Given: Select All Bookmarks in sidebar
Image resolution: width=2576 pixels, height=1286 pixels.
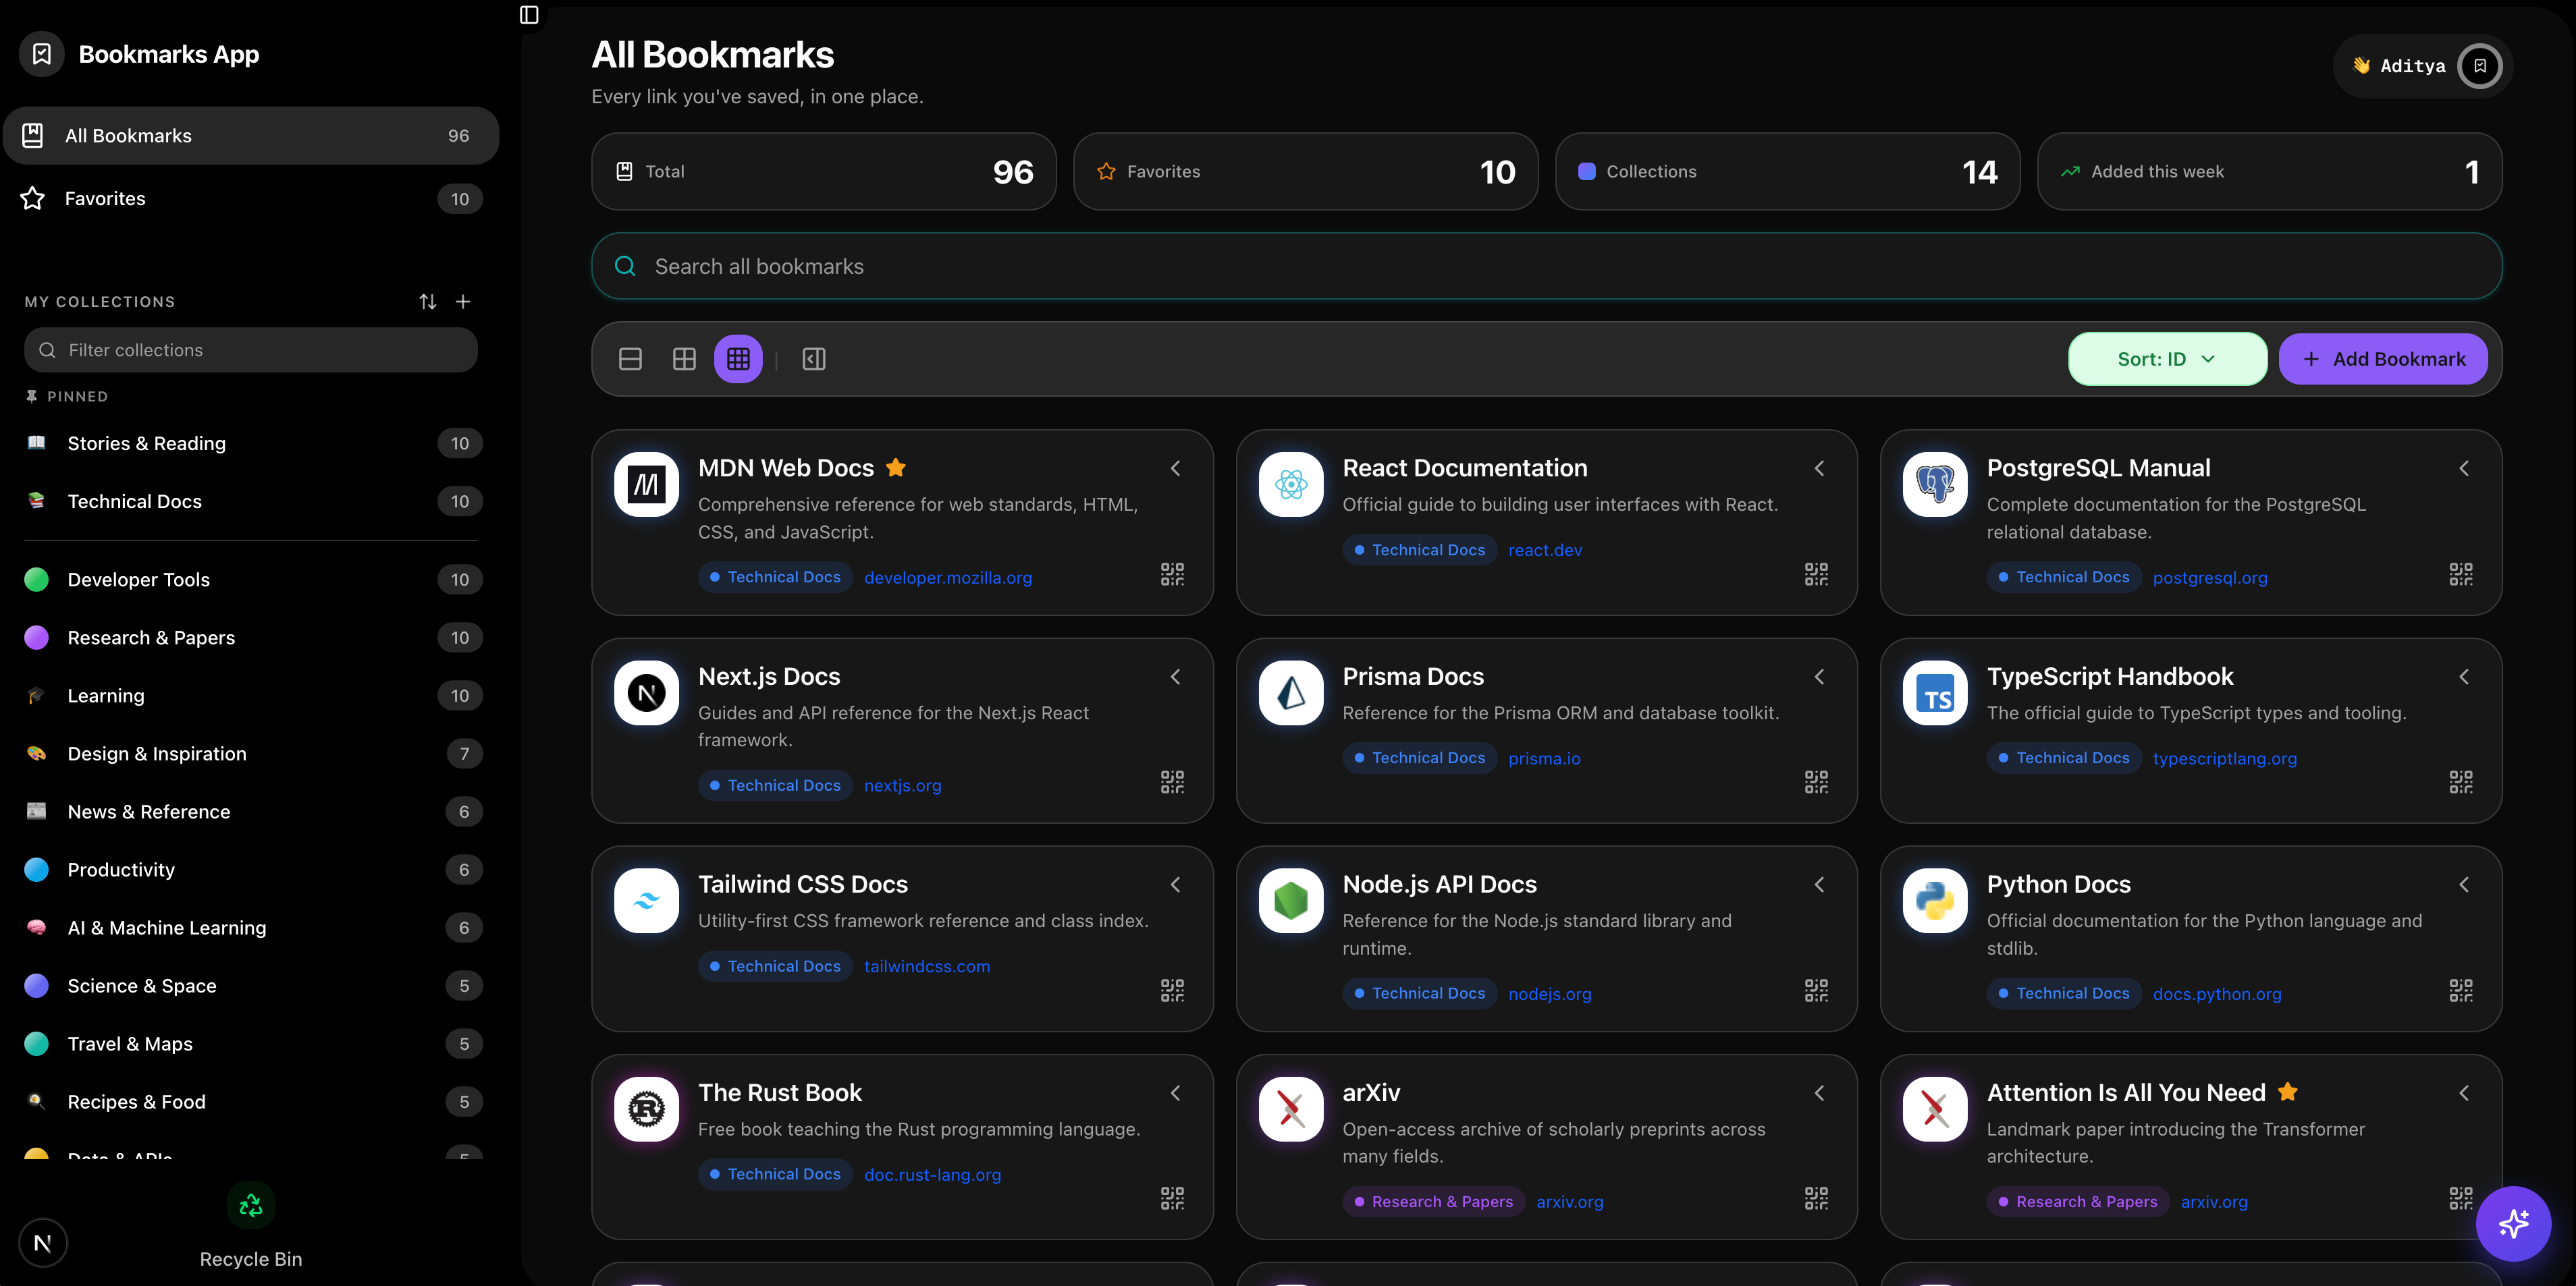Looking at the screenshot, I should (x=251, y=136).
